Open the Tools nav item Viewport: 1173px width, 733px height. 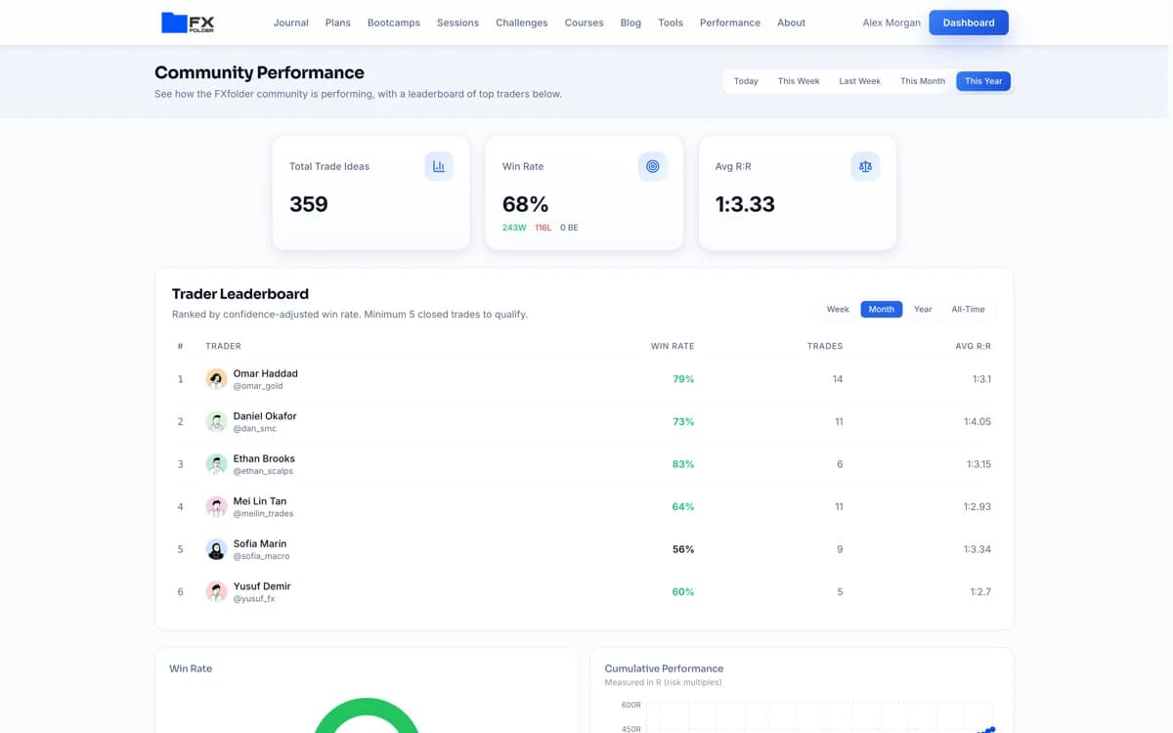click(x=671, y=22)
